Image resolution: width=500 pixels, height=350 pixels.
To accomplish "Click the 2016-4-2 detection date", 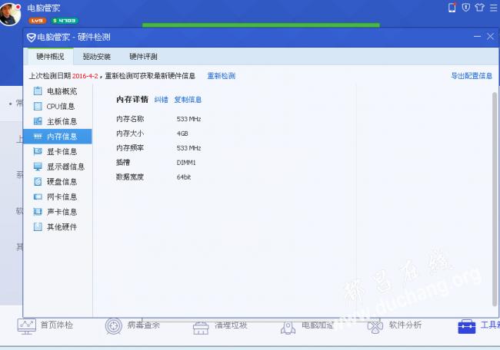I will click(x=85, y=76).
